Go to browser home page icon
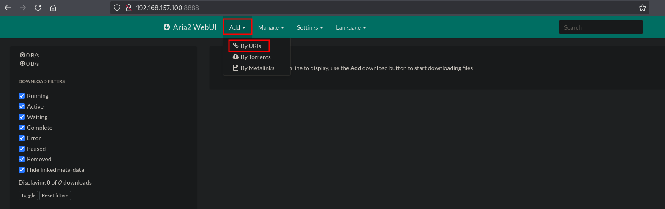Viewport: 665px width, 209px height. [53, 8]
